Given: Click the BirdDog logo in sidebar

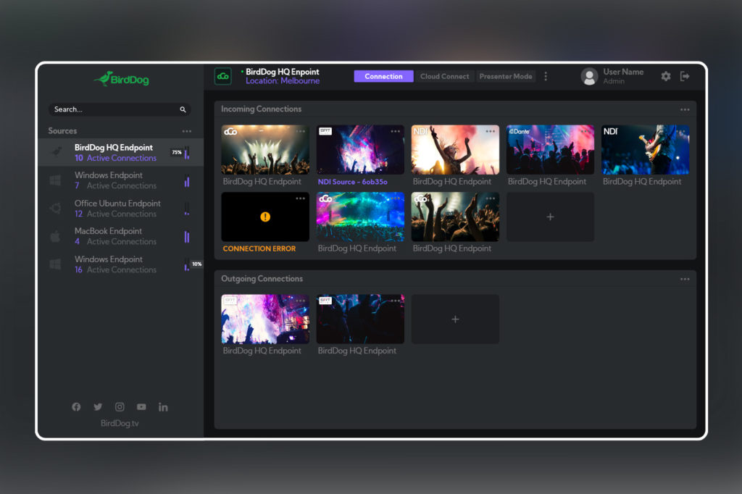Looking at the screenshot, I should click(x=122, y=79).
